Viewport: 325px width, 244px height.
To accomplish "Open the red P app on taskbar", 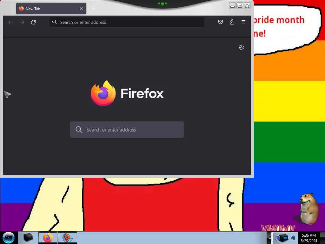I will click(67, 238).
